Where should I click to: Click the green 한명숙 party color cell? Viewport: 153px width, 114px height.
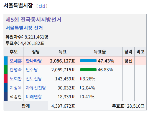tap(6, 70)
